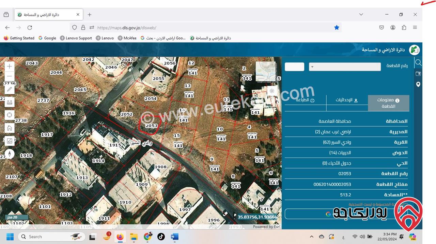Viewport: 436px width, 244px height.
Task: Expand the parcel number dropdown
Action: (345, 67)
